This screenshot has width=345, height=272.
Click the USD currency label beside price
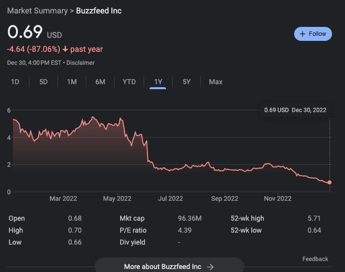(54, 35)
